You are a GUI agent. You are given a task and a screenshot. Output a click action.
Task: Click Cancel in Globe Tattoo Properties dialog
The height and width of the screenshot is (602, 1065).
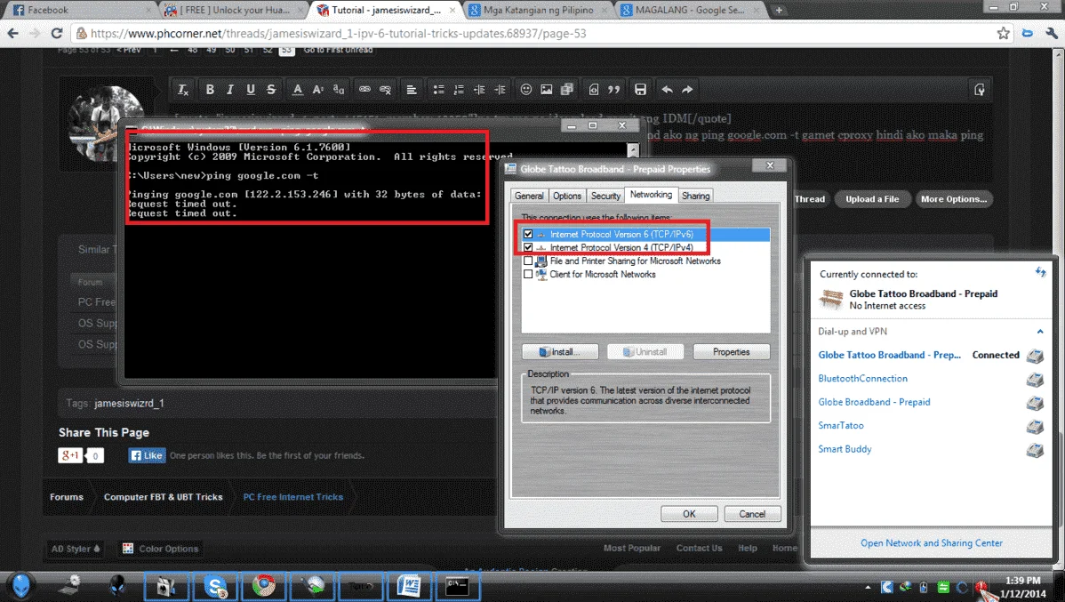[x=752, y=514]
